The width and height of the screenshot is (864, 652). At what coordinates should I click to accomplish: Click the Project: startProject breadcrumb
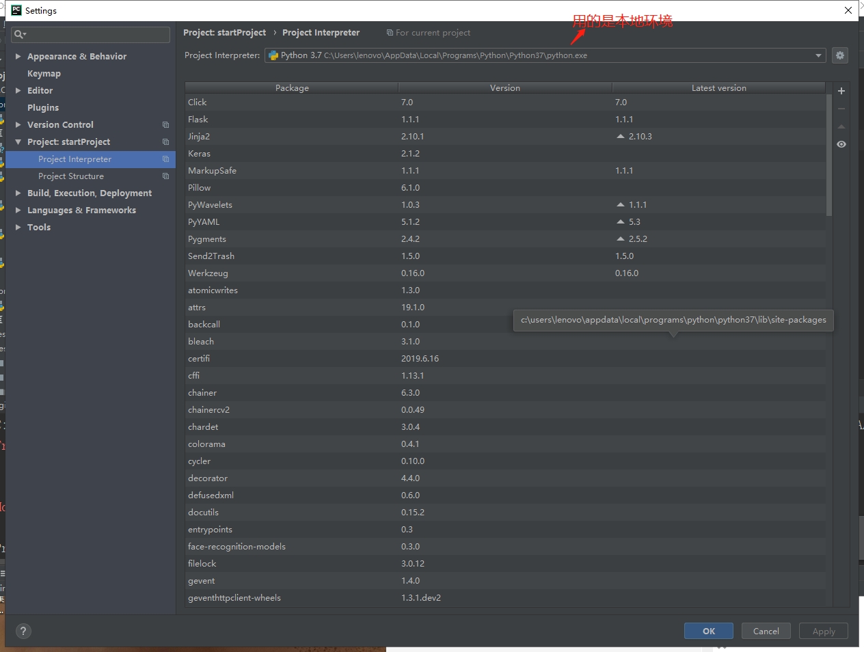pos(224,32)
